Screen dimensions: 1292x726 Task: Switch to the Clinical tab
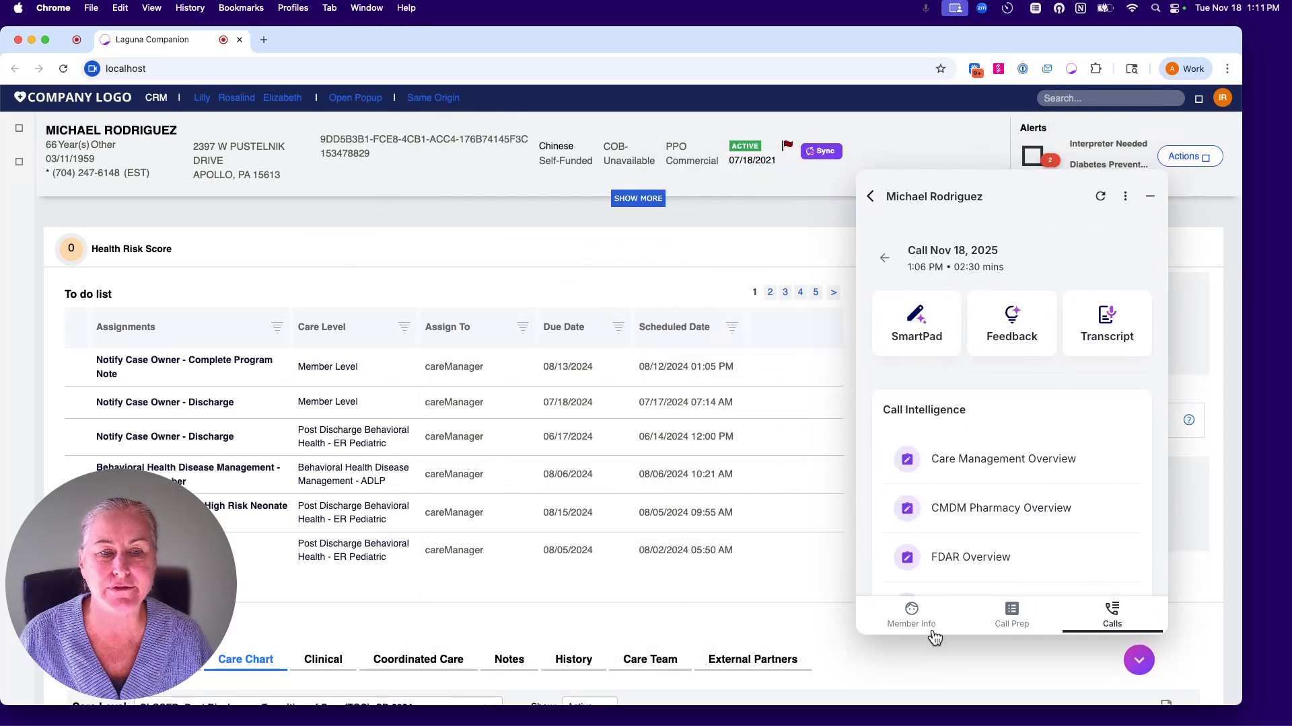coord(323,659)
